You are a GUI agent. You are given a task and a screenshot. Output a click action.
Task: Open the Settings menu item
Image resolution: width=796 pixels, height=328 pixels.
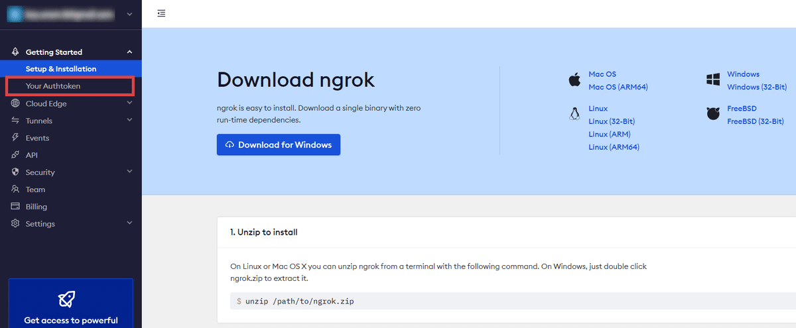(71, 224)
